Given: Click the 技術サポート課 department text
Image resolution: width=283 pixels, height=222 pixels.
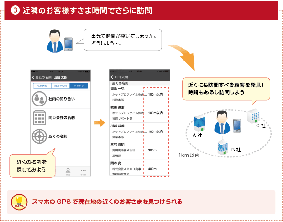Looking at the screenshot, I should click(x=122, y=119).
